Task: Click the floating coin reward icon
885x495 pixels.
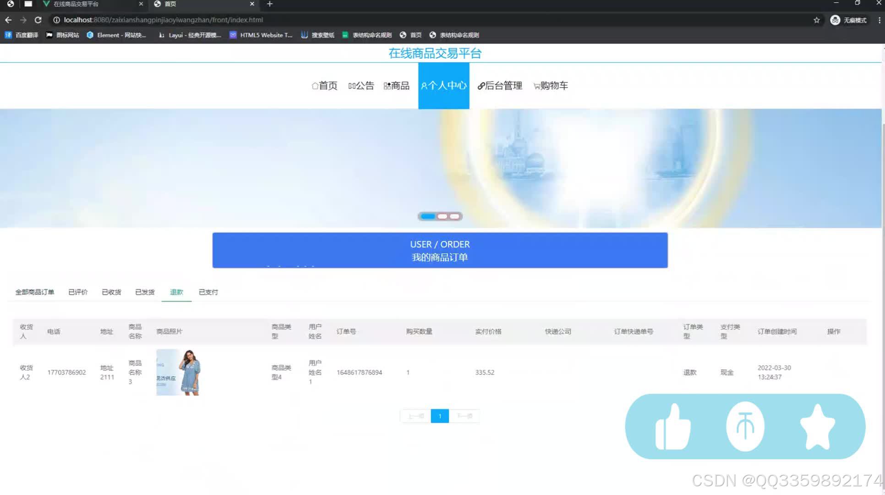Action: pos(745,426)
